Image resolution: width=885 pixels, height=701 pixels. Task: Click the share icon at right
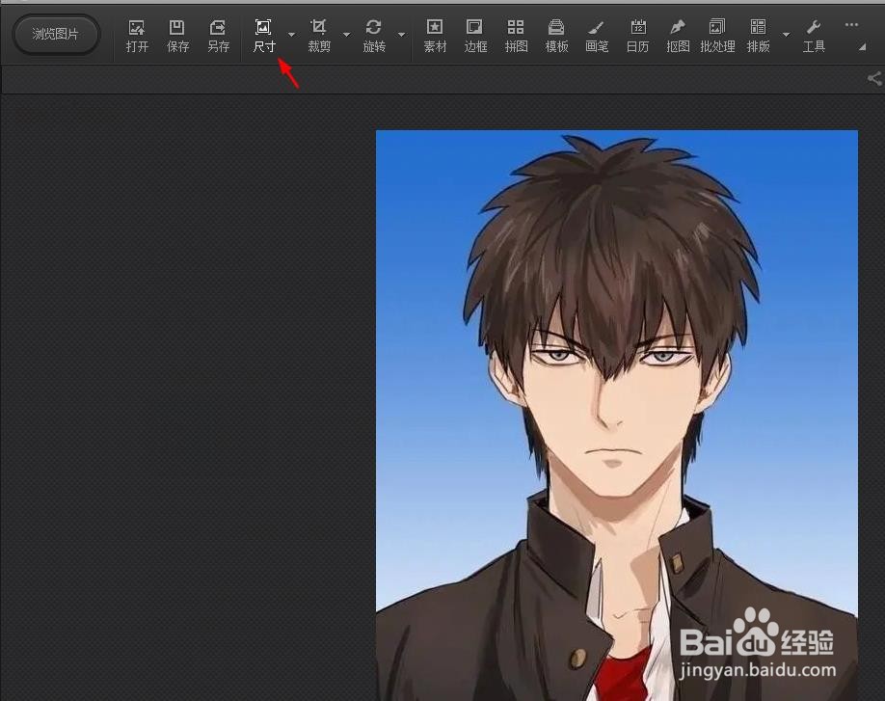[x=874, y=78]
